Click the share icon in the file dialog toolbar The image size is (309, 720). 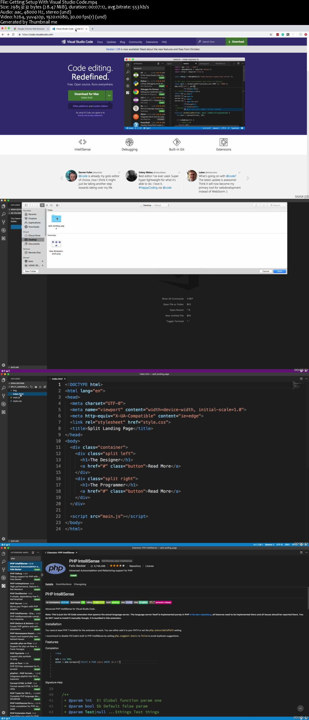[256, 205]
